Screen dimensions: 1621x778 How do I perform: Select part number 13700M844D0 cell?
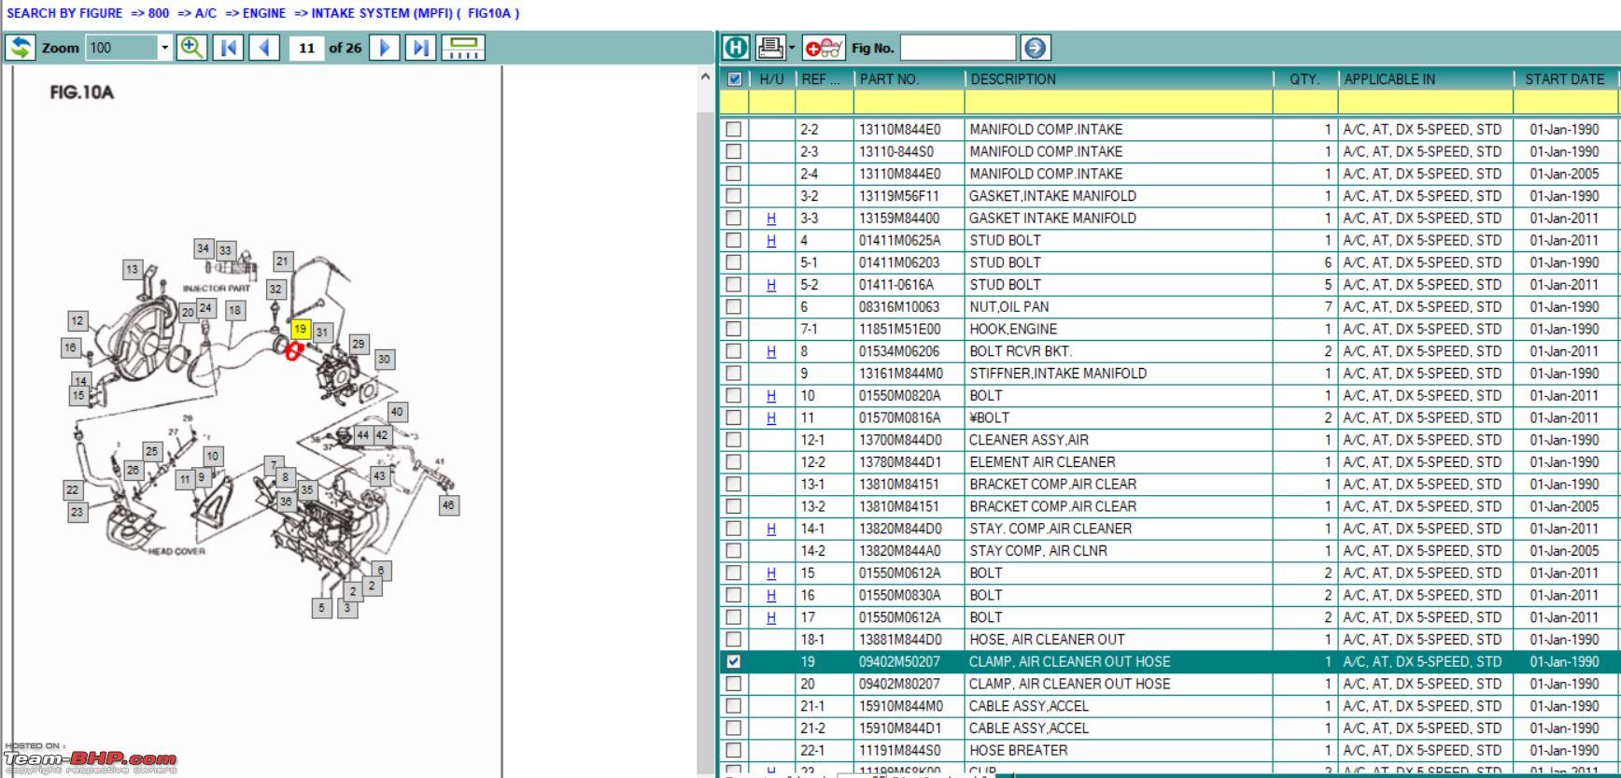tap(909, 440)
